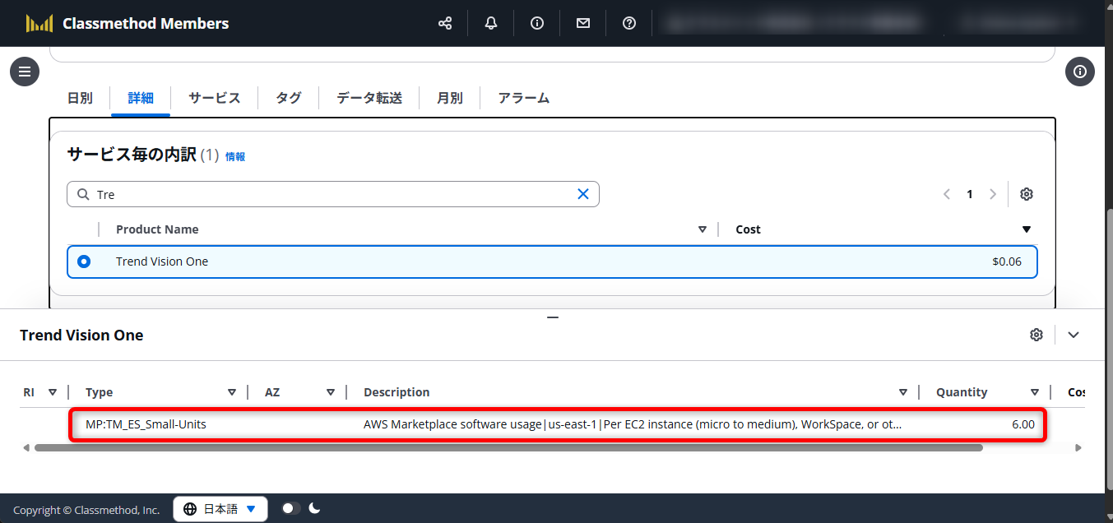The image size is (1113, 523).
Task: Switch to the タグ tab
Action: (288, 98)
